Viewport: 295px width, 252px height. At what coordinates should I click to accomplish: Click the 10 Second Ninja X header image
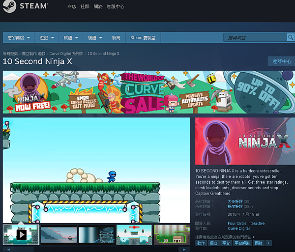click(245, 141)
